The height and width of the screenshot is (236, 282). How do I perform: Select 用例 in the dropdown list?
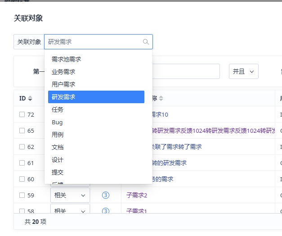(58, 135)
